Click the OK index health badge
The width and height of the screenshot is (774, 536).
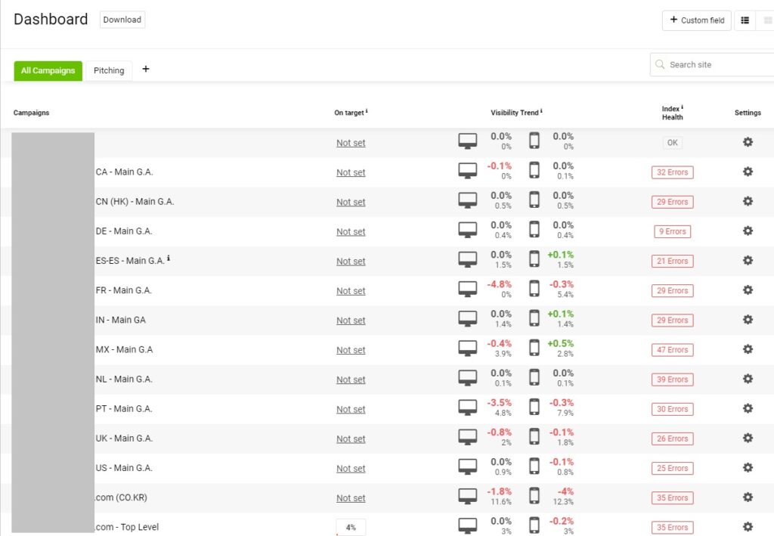pos(672,143)
